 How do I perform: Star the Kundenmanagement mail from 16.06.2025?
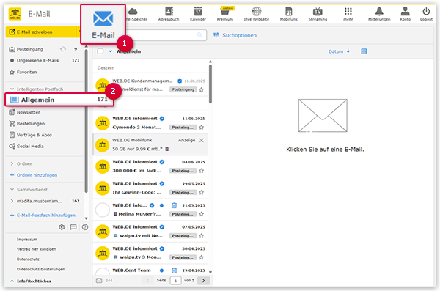tap(201, 89)
